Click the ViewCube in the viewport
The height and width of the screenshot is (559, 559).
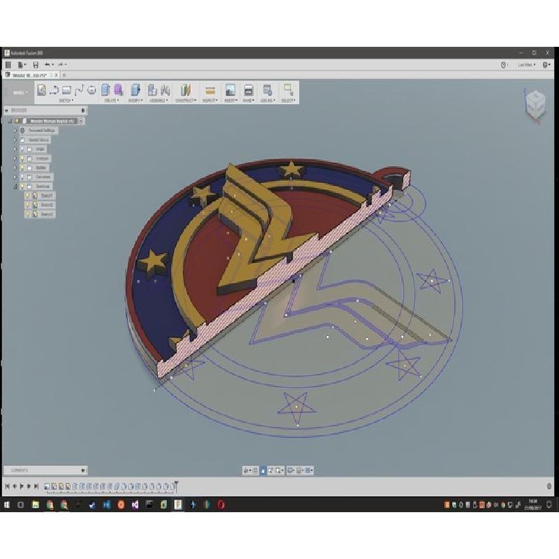click(535, 105)
